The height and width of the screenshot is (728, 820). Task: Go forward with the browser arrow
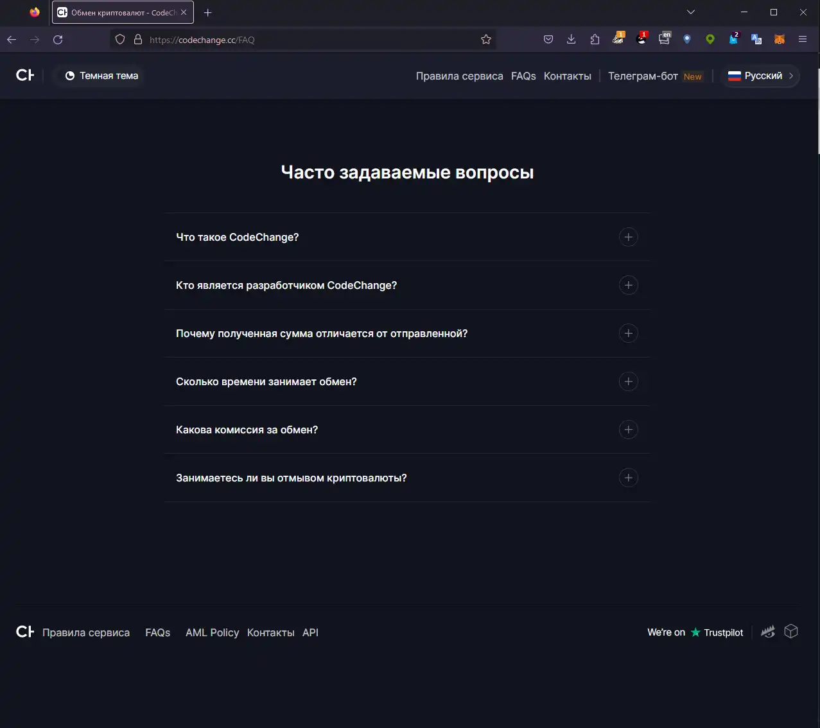(x=35, y=40)
